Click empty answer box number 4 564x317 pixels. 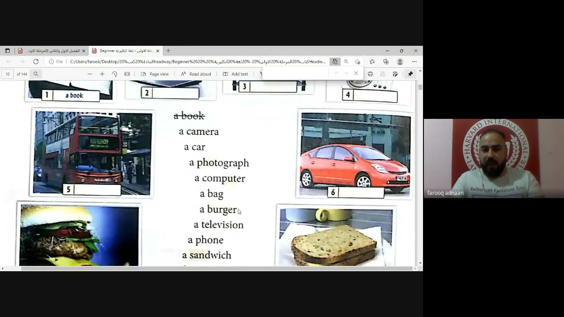click(370, 95)
